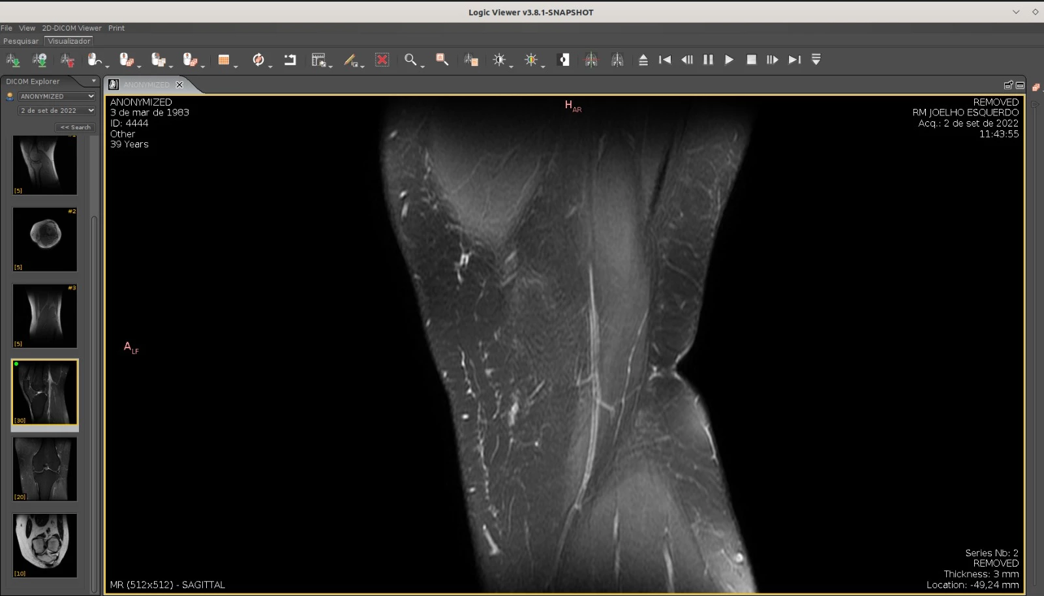Open the window/level preset dropdown arrow
Viewport: 1044px width, 596px height.
[512, 66]
